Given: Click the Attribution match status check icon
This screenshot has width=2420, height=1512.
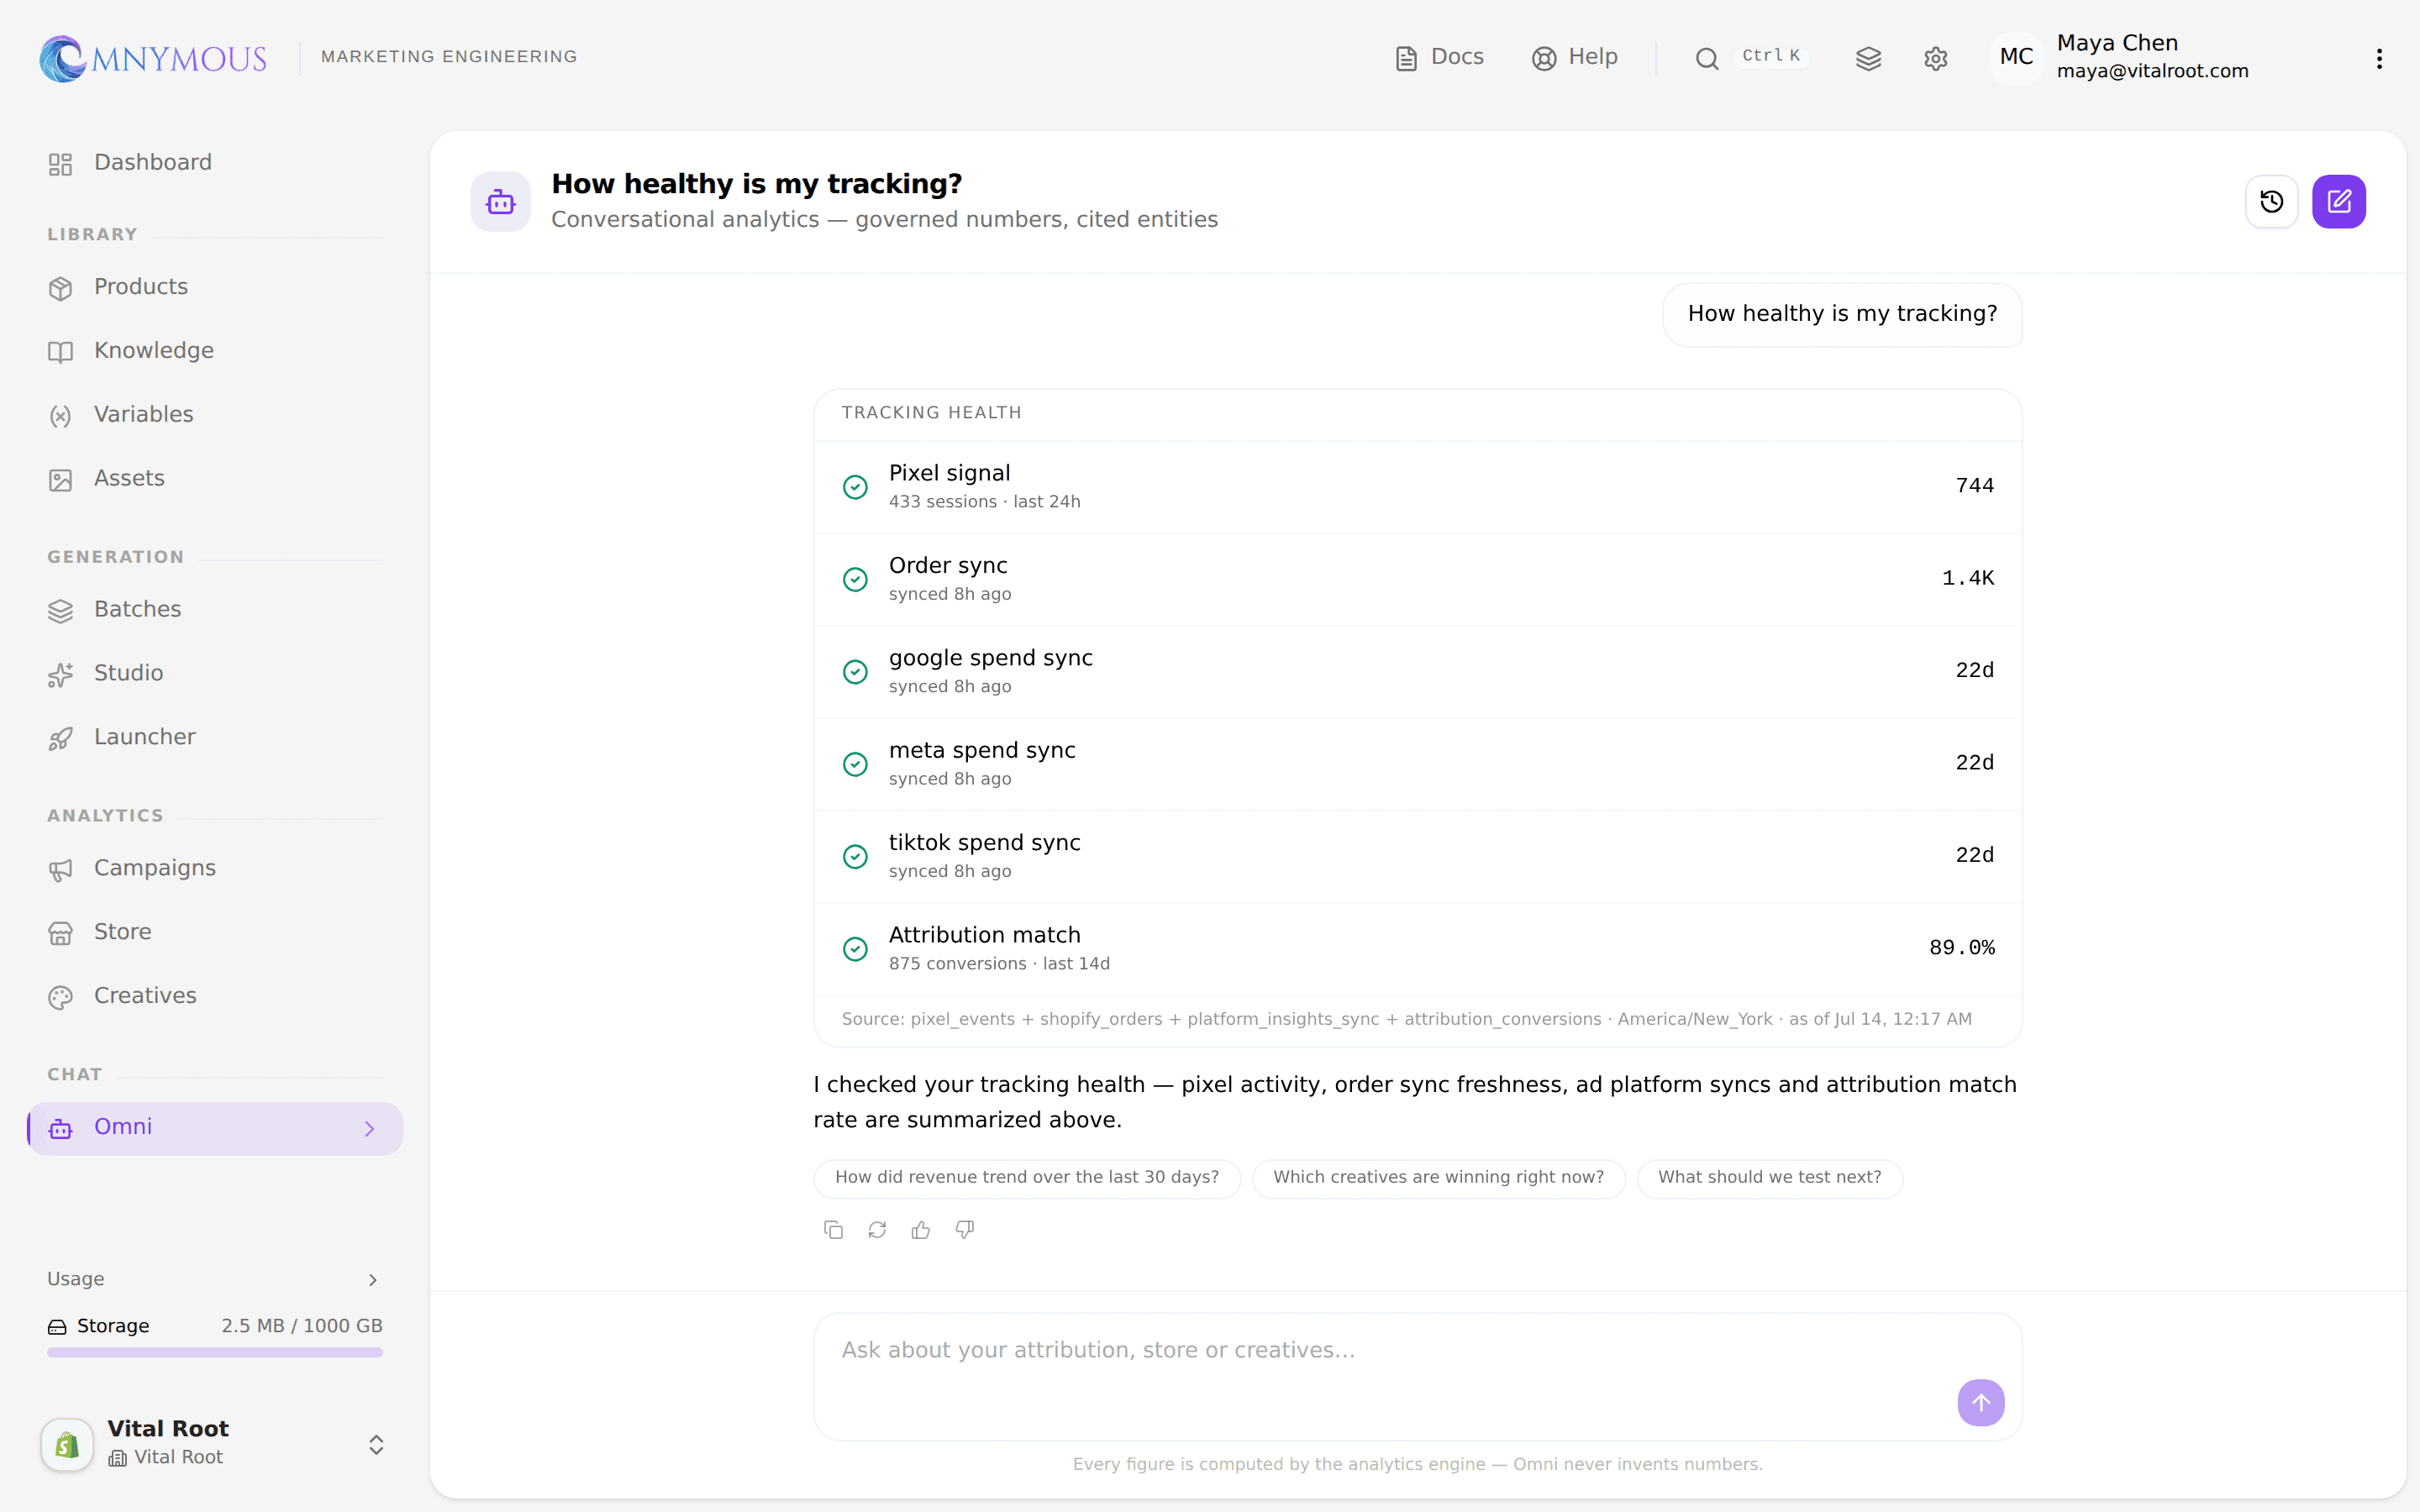Looking at the screenshot, I should (855, 949).
